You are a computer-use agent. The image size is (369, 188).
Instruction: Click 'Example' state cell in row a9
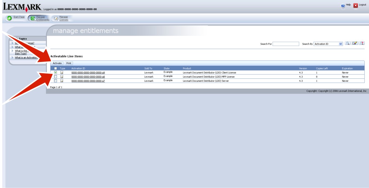tap(168, 72)
